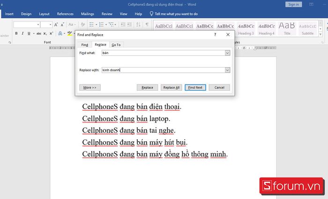The image size is (328, 199).
Task: Close the Find and Replace dialog
Action: [228, 35]
